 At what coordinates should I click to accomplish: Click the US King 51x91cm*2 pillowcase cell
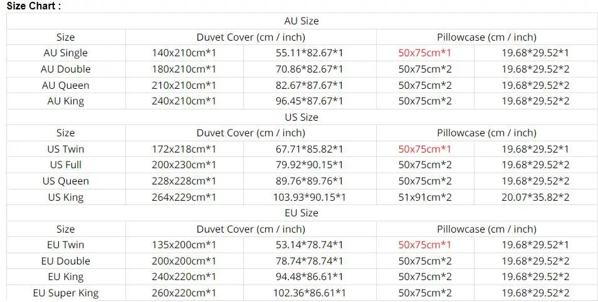425,198
